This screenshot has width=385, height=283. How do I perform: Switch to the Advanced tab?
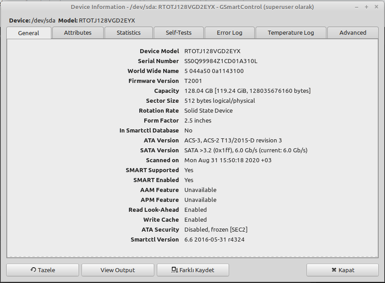(353, 32)
